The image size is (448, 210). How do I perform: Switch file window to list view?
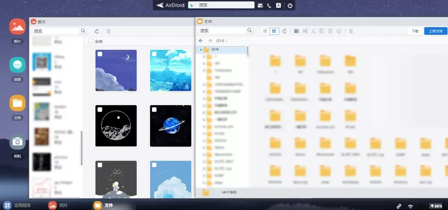click(x=265, y=31)
